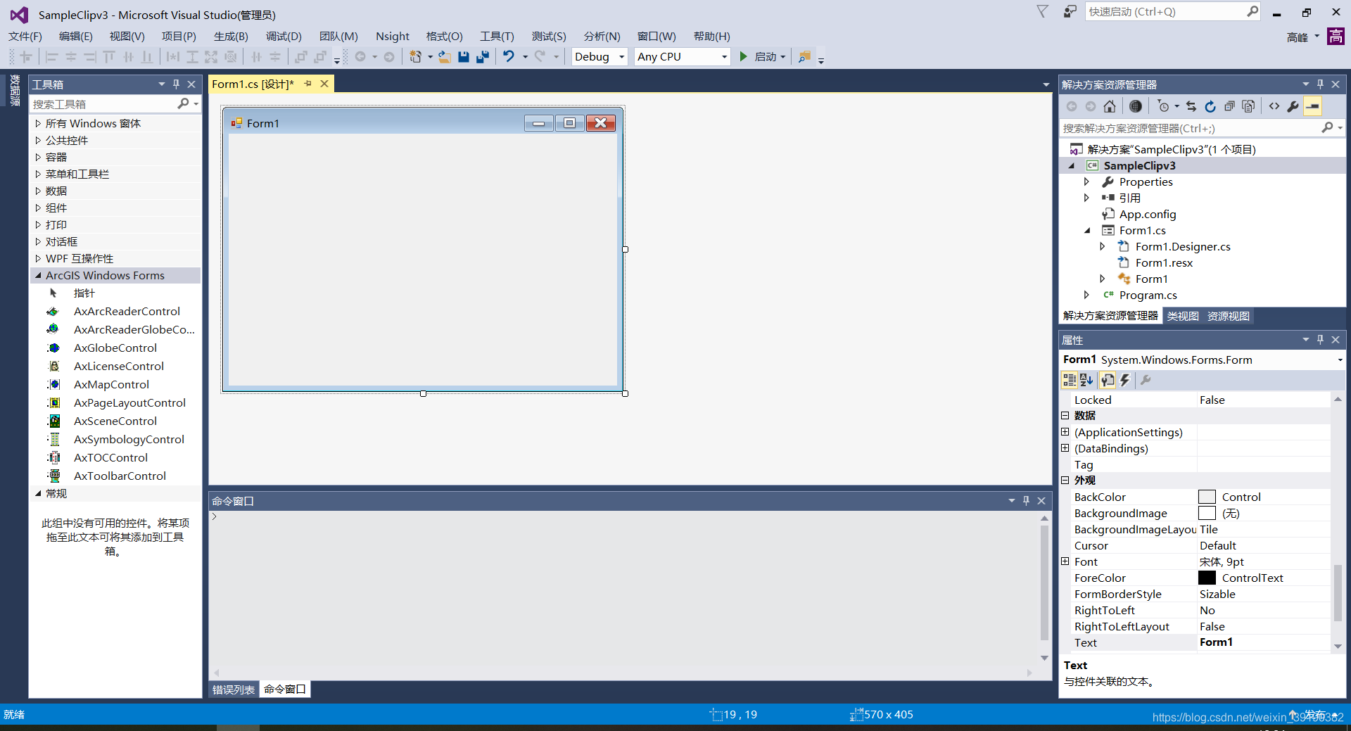Click the ForeColor black swatch

click(x=1207, y=578)
